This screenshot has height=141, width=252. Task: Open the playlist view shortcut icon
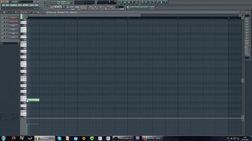pos(121,2)
